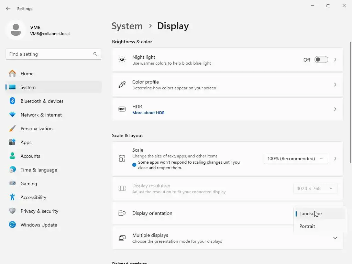The width and height of the screenshot is (352, 264).
Task: Click the Find a setting search box
Action: tap(50, 54)
